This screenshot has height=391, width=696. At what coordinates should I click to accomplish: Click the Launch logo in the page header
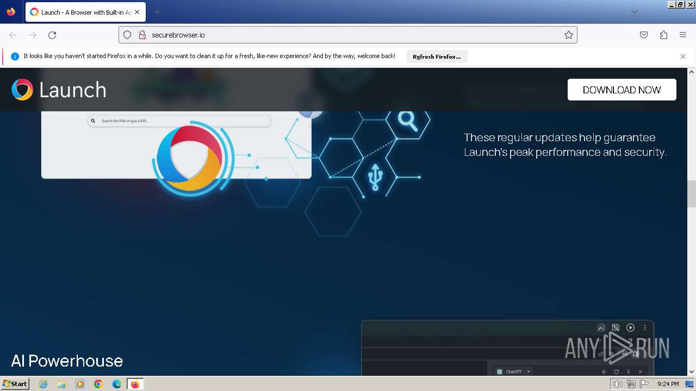coord(59,90)
